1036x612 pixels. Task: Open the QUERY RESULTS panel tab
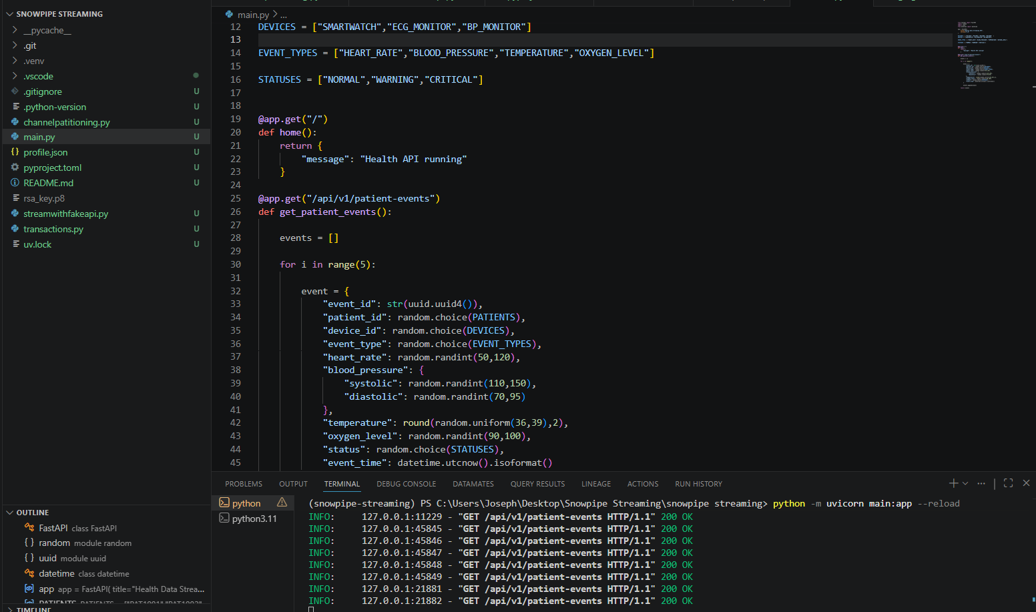pyautogui.click(x=537, y=484)
